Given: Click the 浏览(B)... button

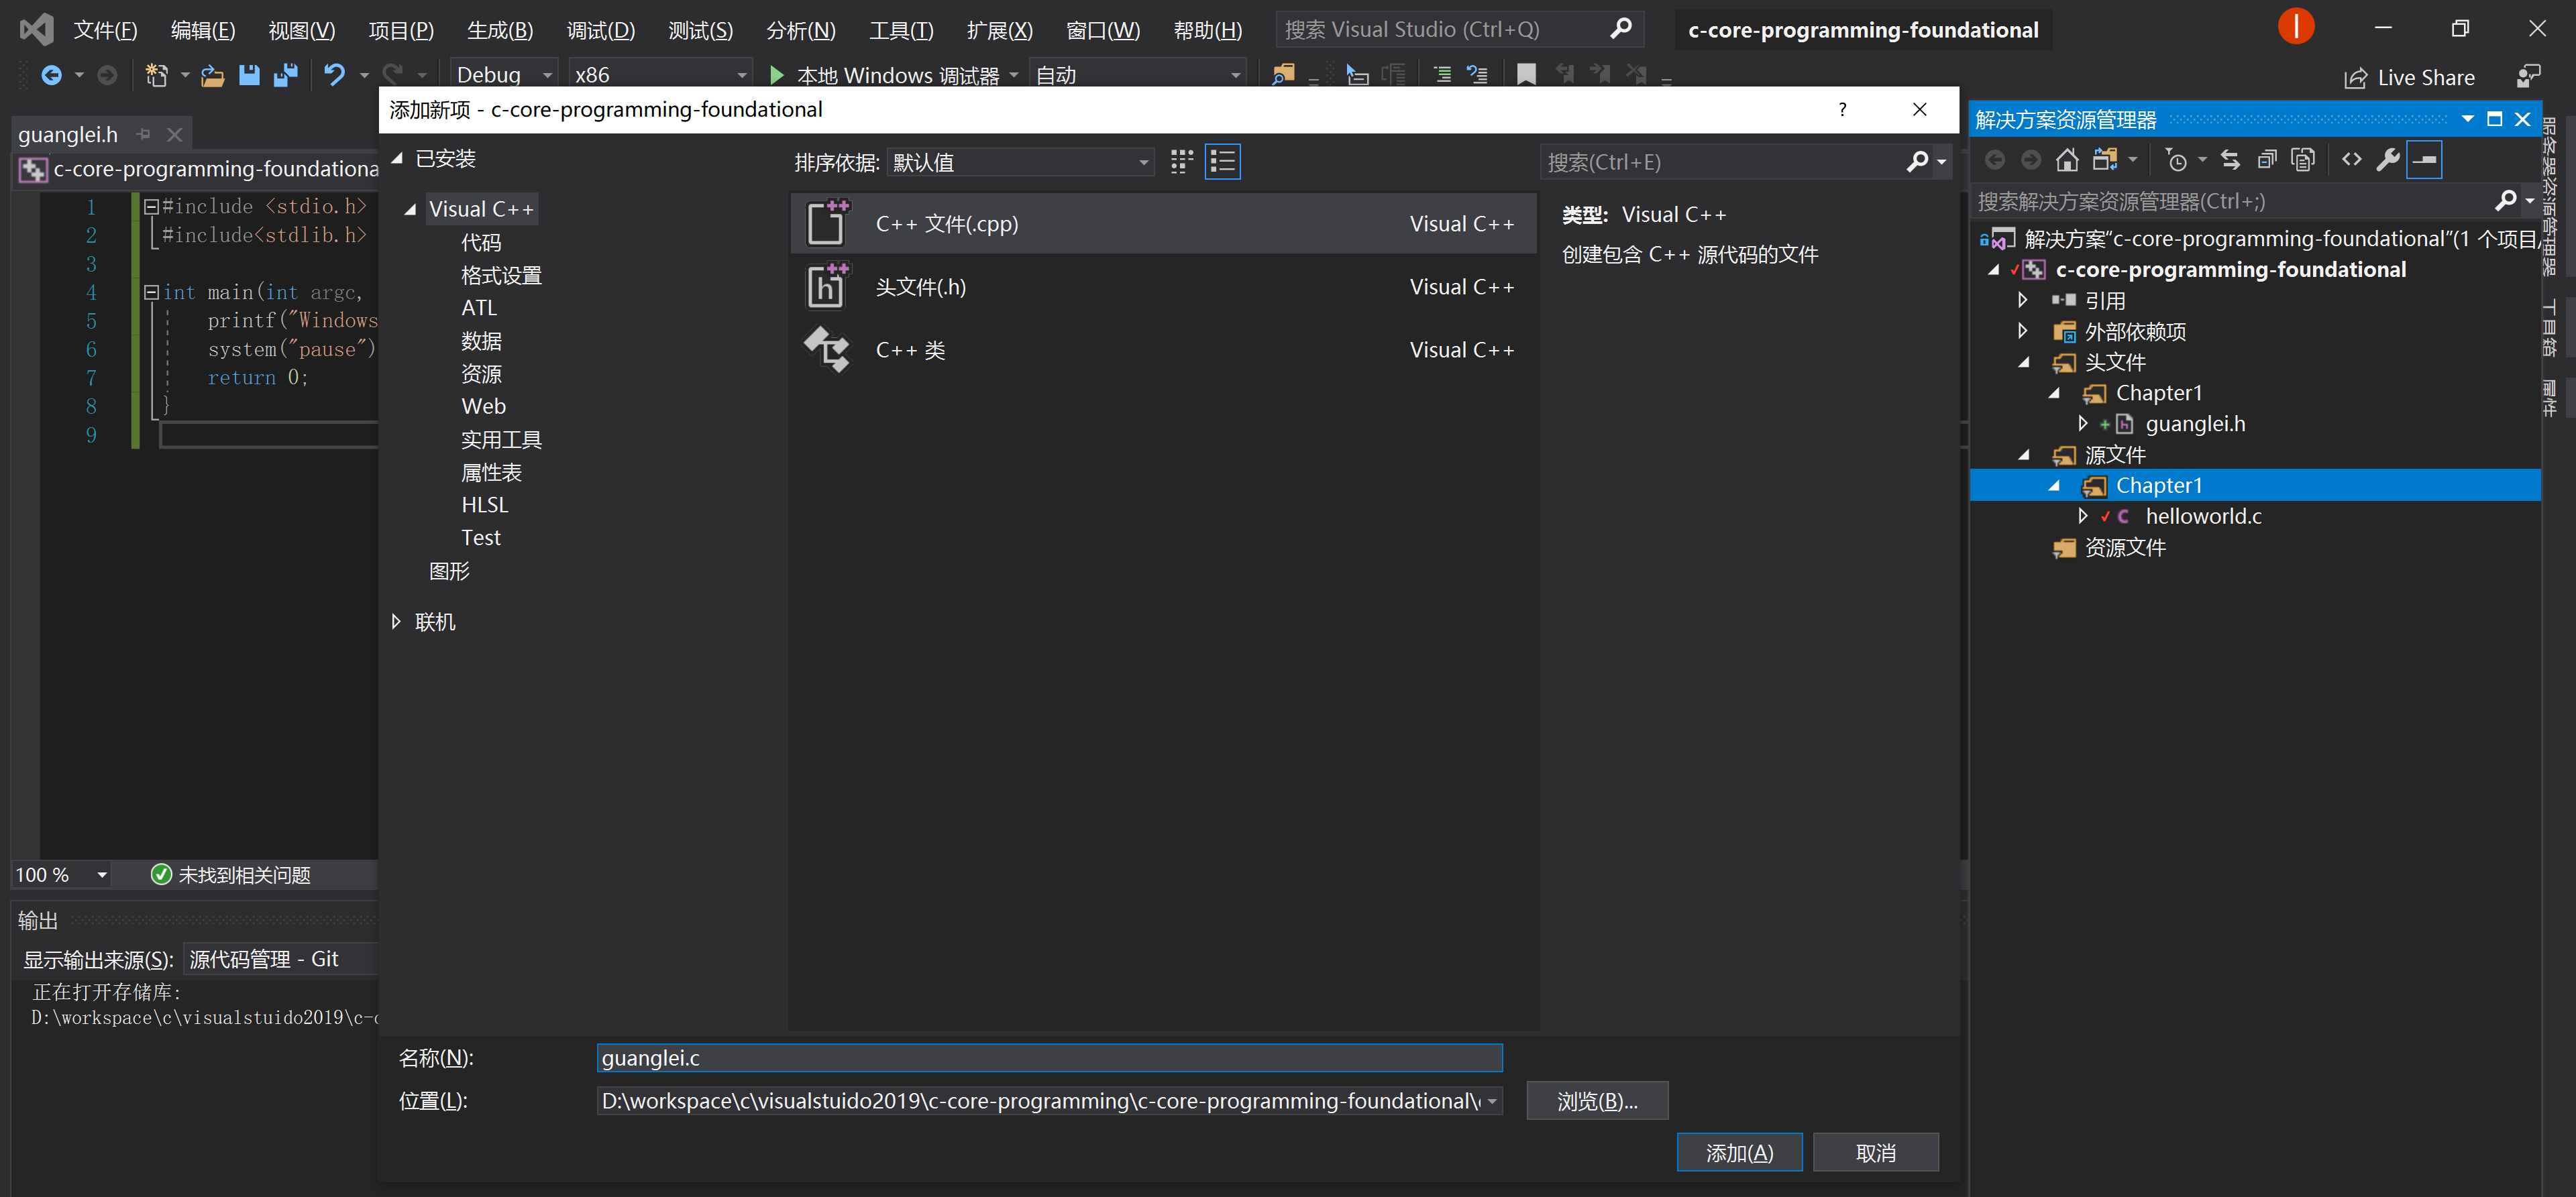Looking at the screenshot, I should (1597, 1101).
